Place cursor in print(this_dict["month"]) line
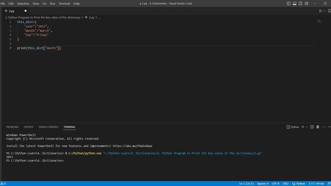This screenshot has width=331, height=186. (x=39, y=48)
